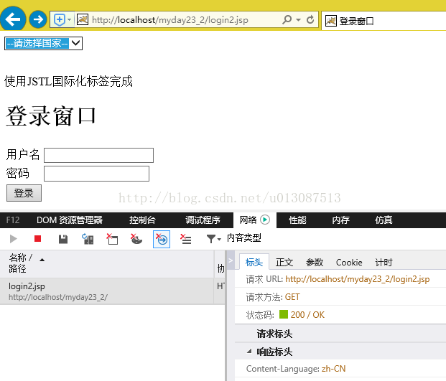Toggle clear entries on navigate button
Screen dimensions: 446x381
tap(162, 239)
